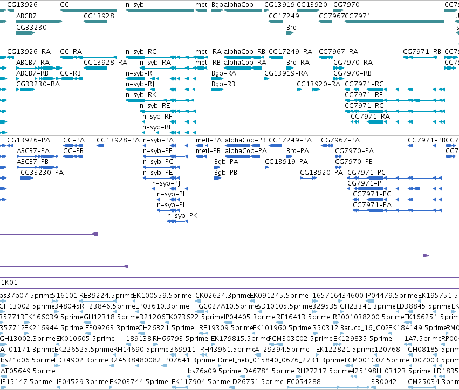Screen dimensions: 459x390
Task: Open the CG7971-RF transcript label
Action: [x=364, y=95]
